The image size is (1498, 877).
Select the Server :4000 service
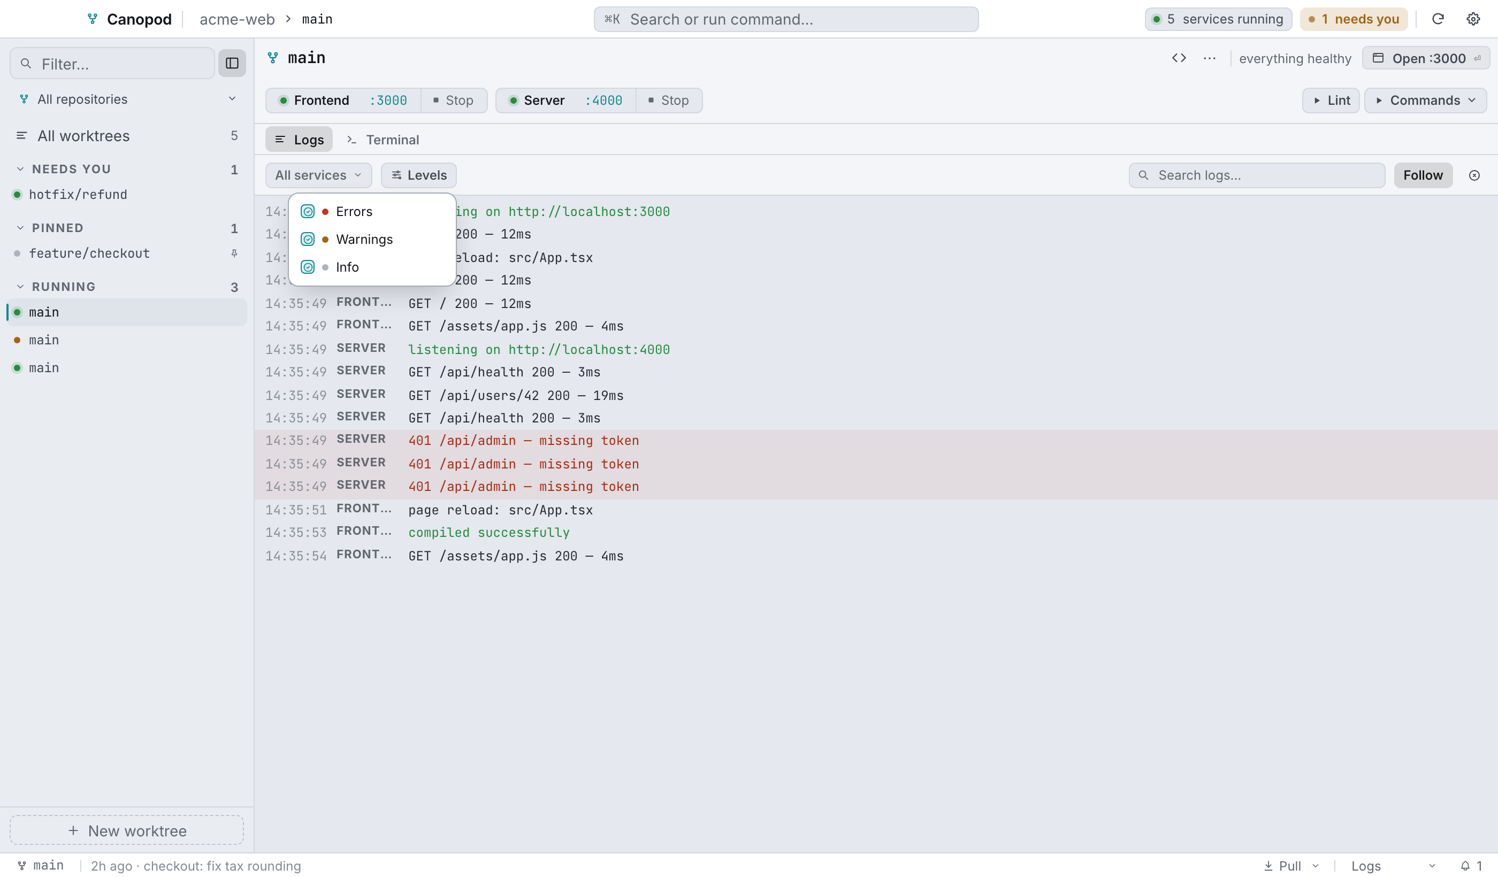point(566,101)
